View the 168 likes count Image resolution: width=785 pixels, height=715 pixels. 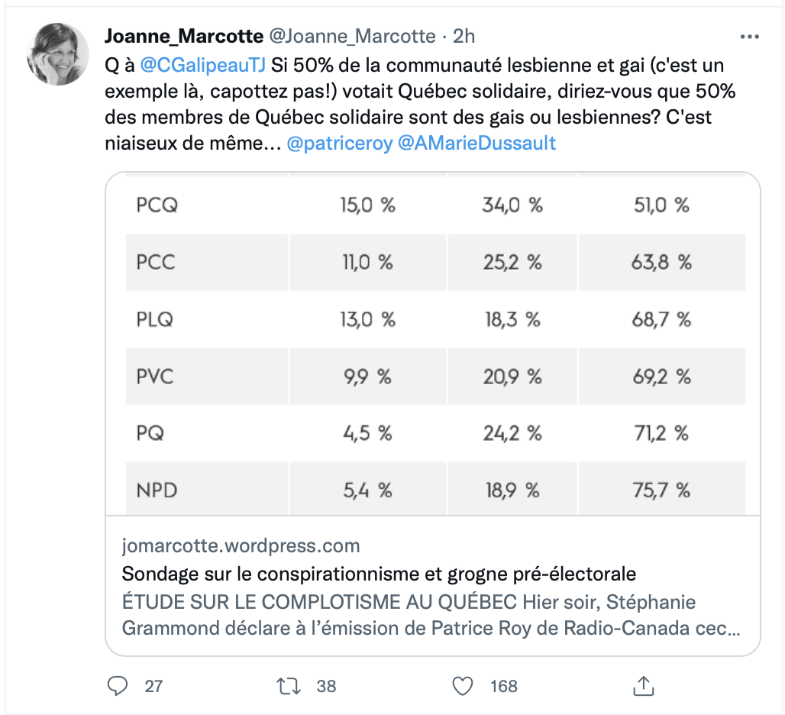point(504,686)
